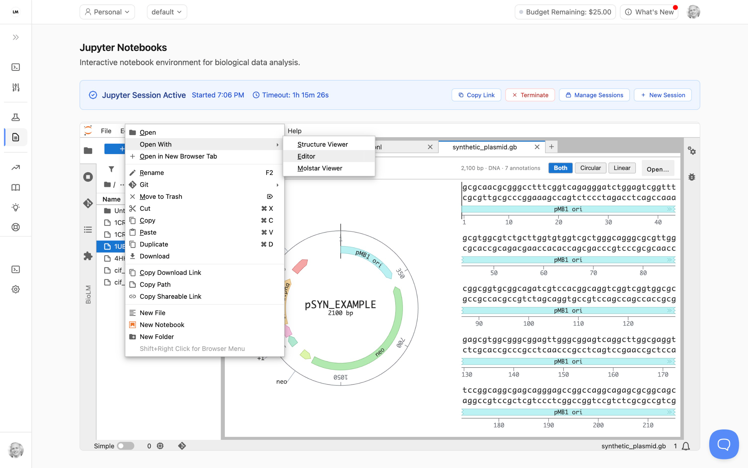The width and height of the screenshot is (748, 468).
Task: Click the running kernels stop icon
Action: [88, 177]
